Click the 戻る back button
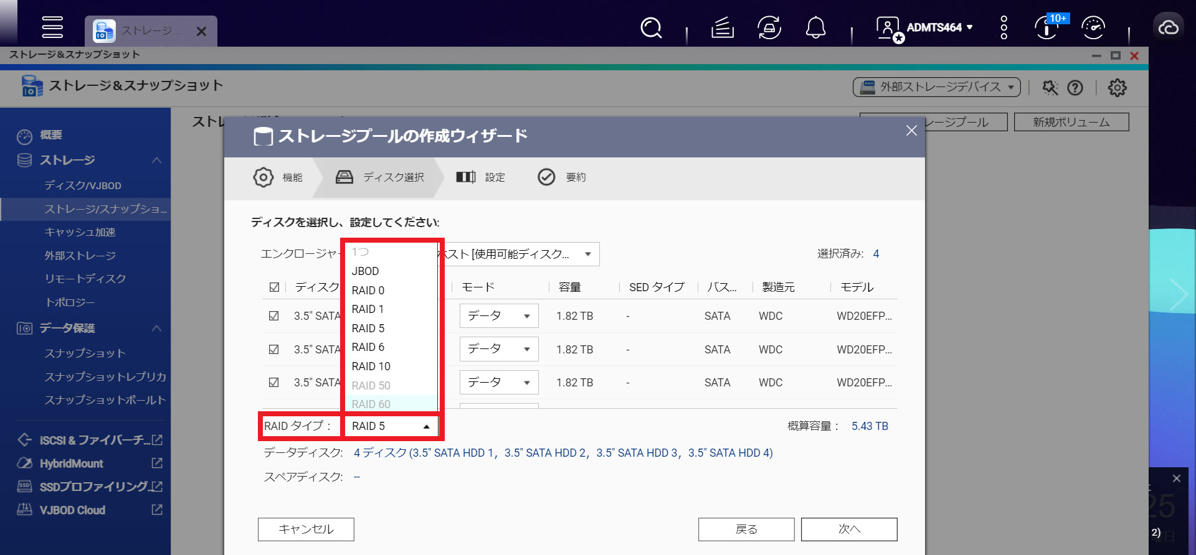 coord(746,529)
